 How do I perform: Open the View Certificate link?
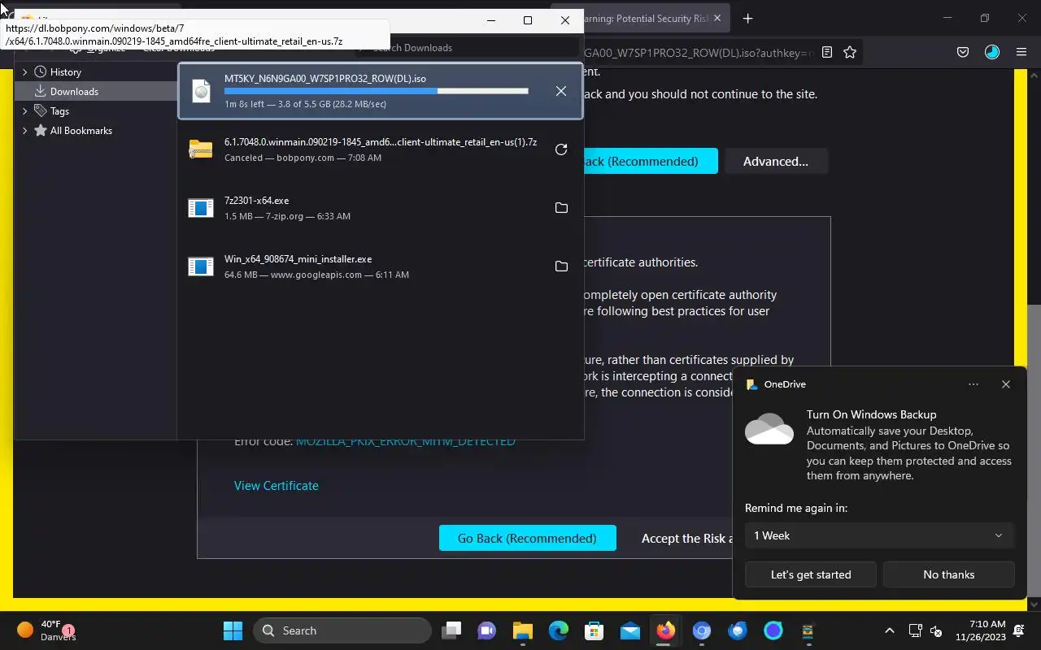coord(277,485)
